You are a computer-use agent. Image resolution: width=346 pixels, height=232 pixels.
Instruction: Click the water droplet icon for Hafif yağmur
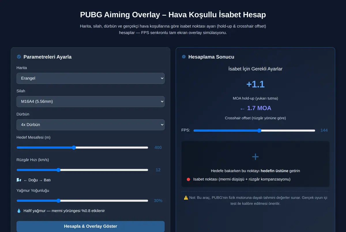19,211
